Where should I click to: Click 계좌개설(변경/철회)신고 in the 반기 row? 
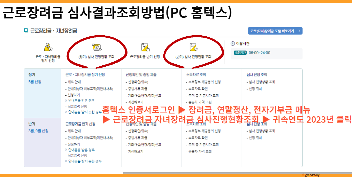click(x=144, y=145)
